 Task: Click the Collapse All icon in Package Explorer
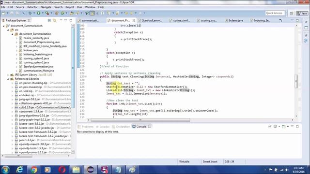coord(49,20)
